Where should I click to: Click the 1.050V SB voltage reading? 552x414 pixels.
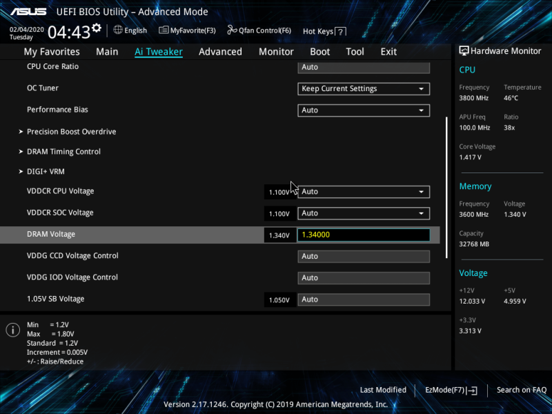coord(279,300)
